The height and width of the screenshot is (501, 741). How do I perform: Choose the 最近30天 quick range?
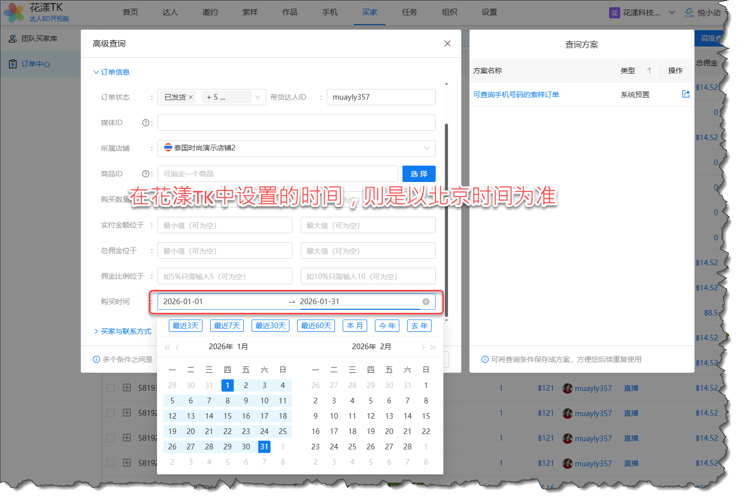[x=271, y=326]
